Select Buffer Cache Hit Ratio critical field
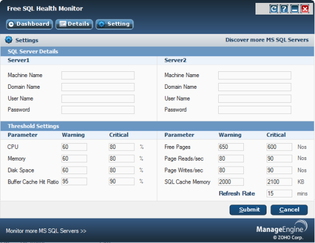 click(121, 182)
